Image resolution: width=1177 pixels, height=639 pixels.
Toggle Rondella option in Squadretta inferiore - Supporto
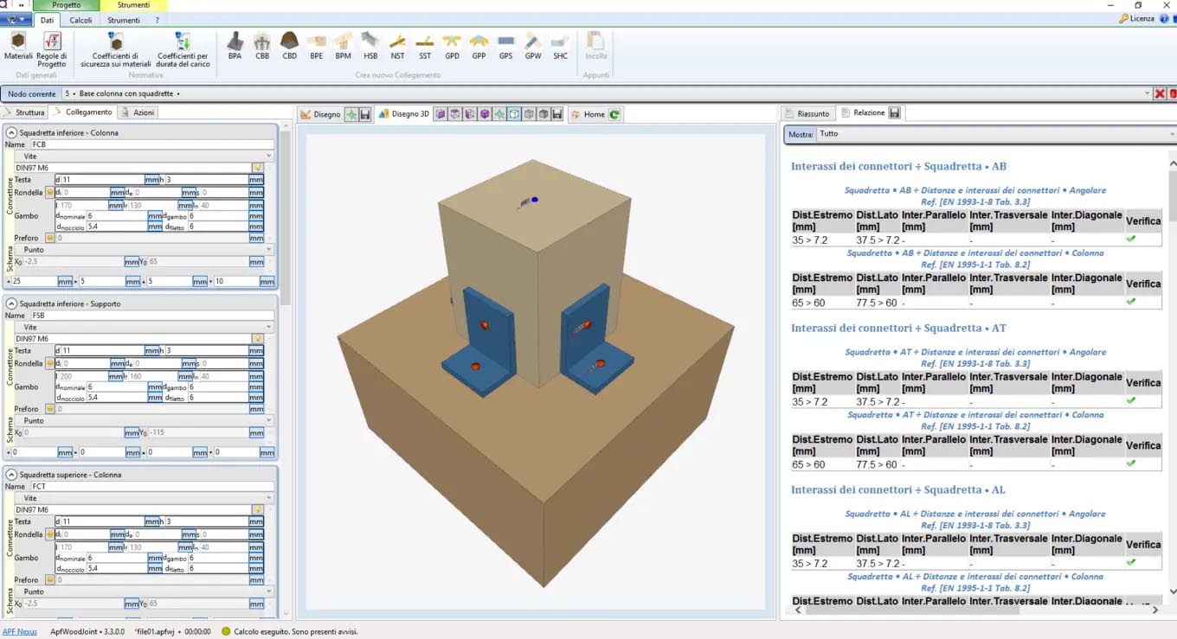coord(50,363)
